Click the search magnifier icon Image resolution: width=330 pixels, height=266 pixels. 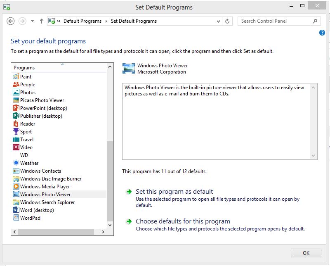click(315, 21)
